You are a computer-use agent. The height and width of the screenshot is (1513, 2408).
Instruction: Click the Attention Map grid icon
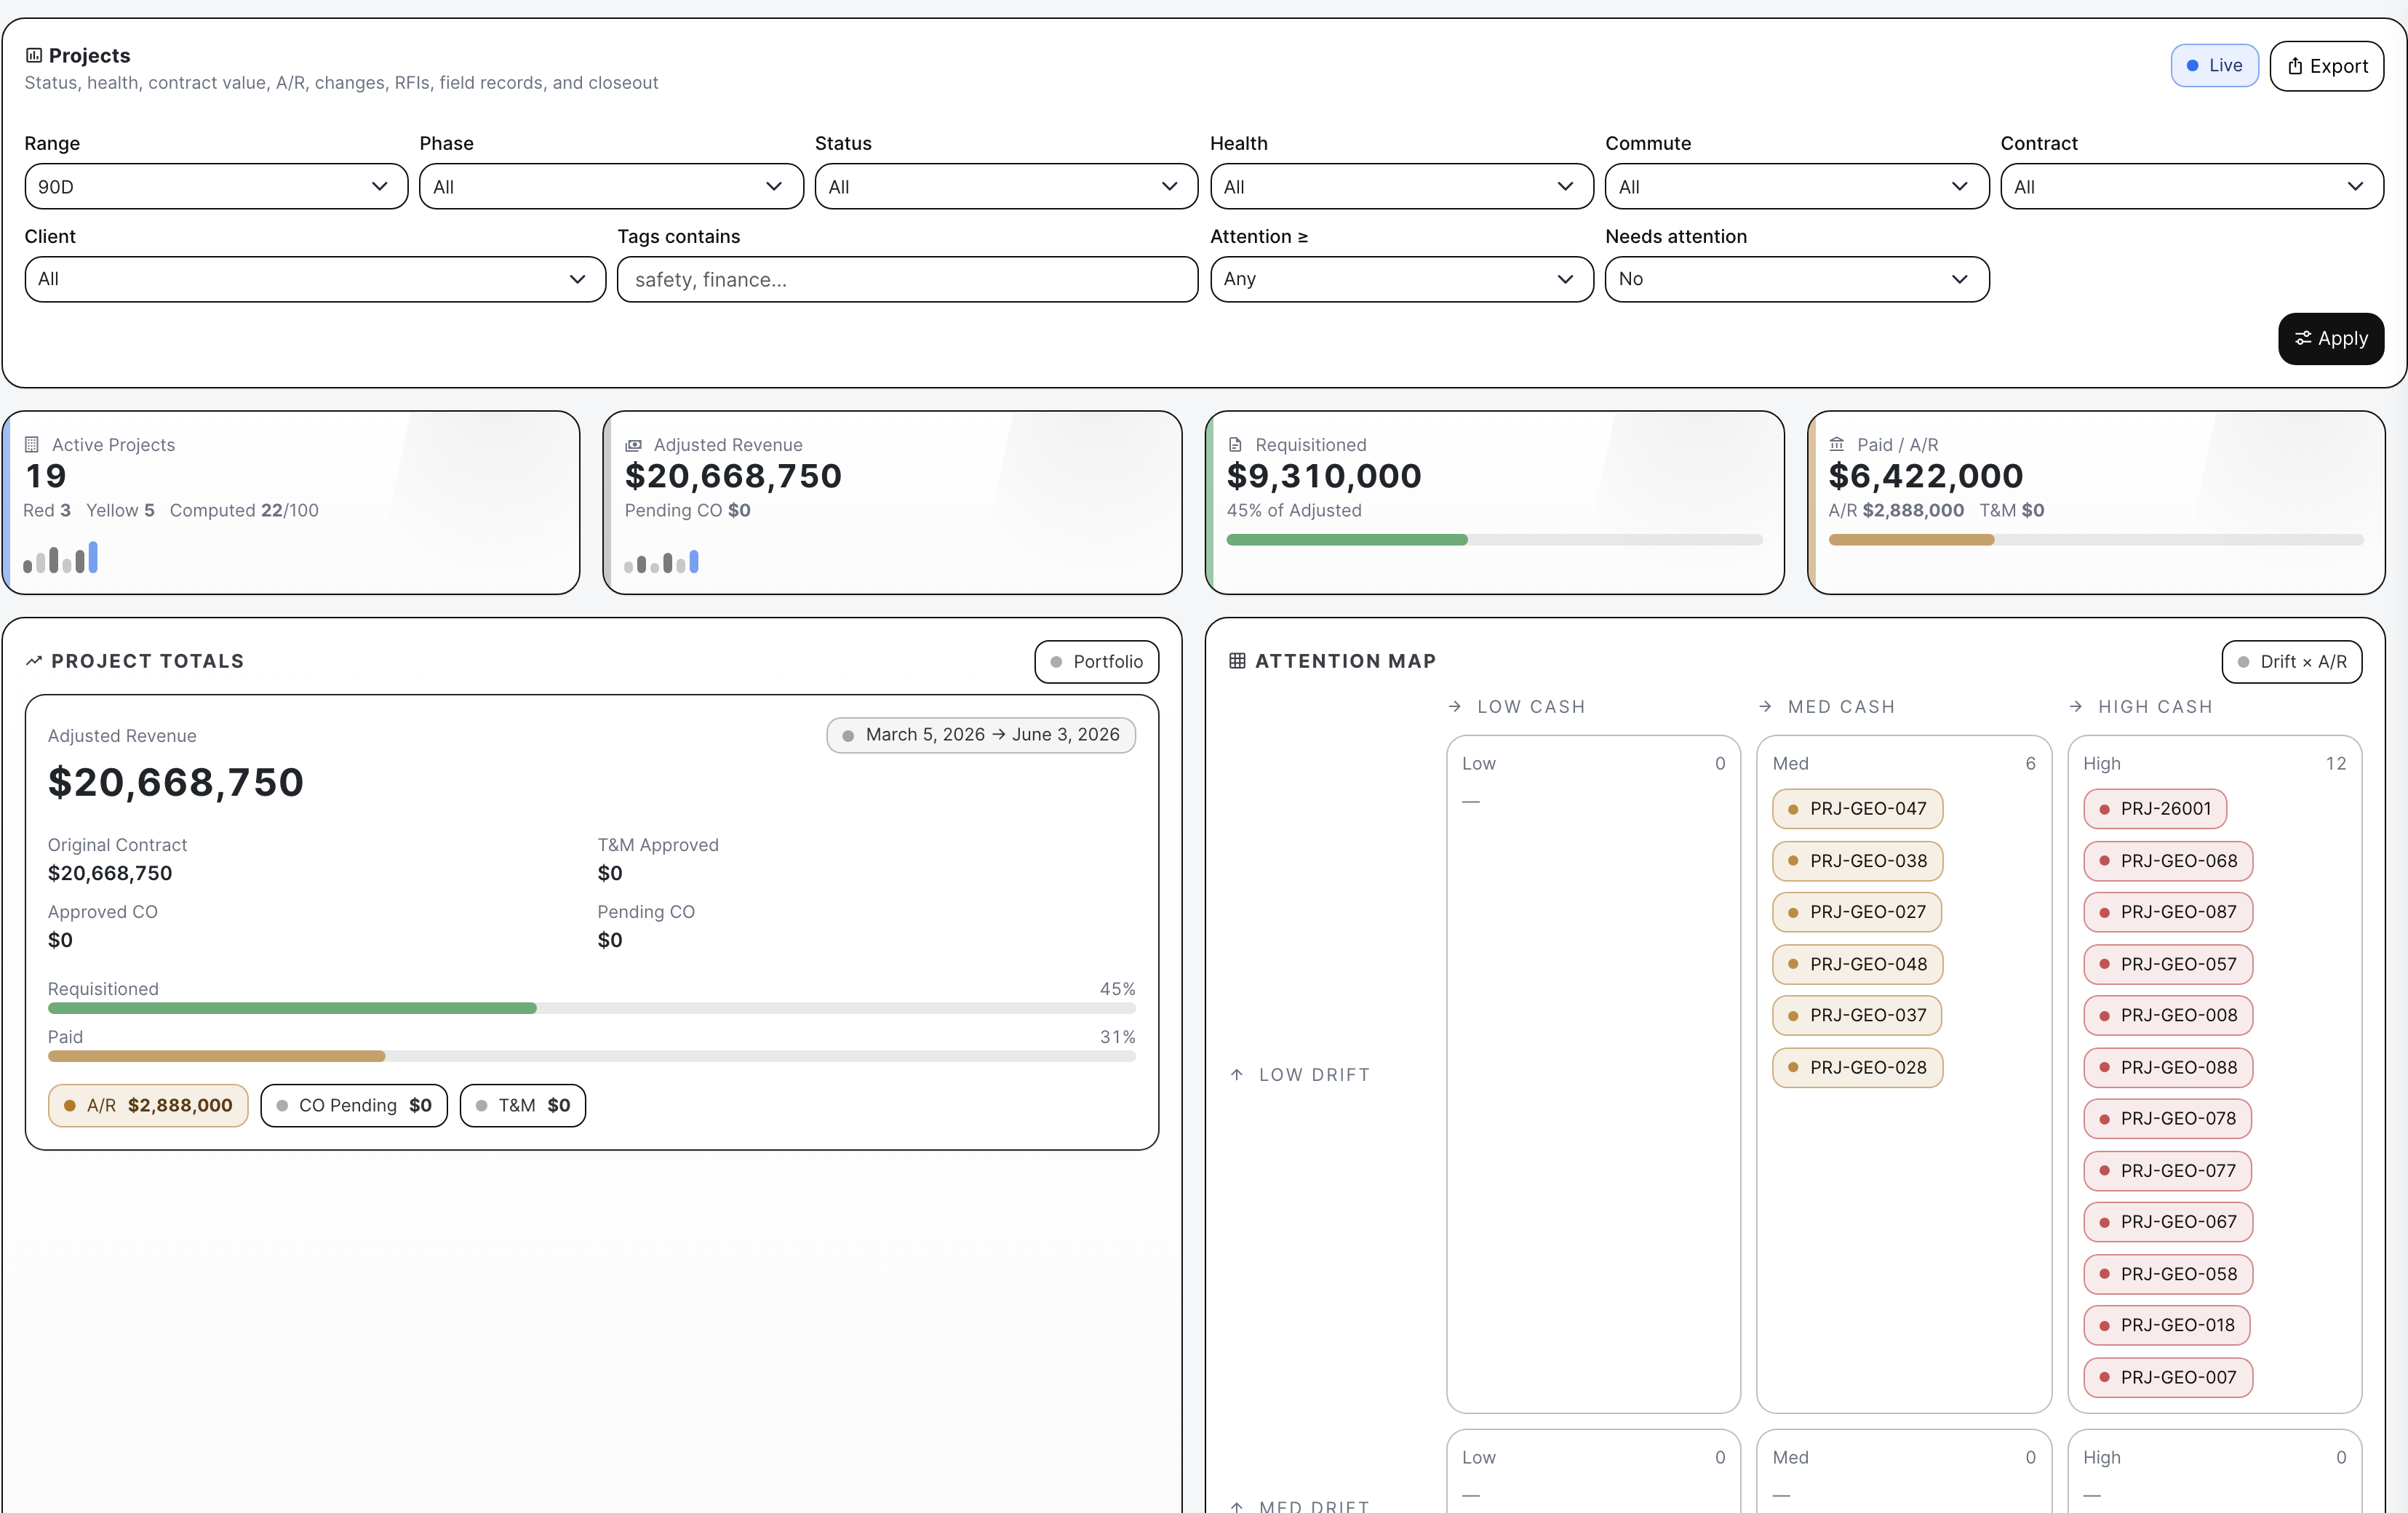(1237, 660)
